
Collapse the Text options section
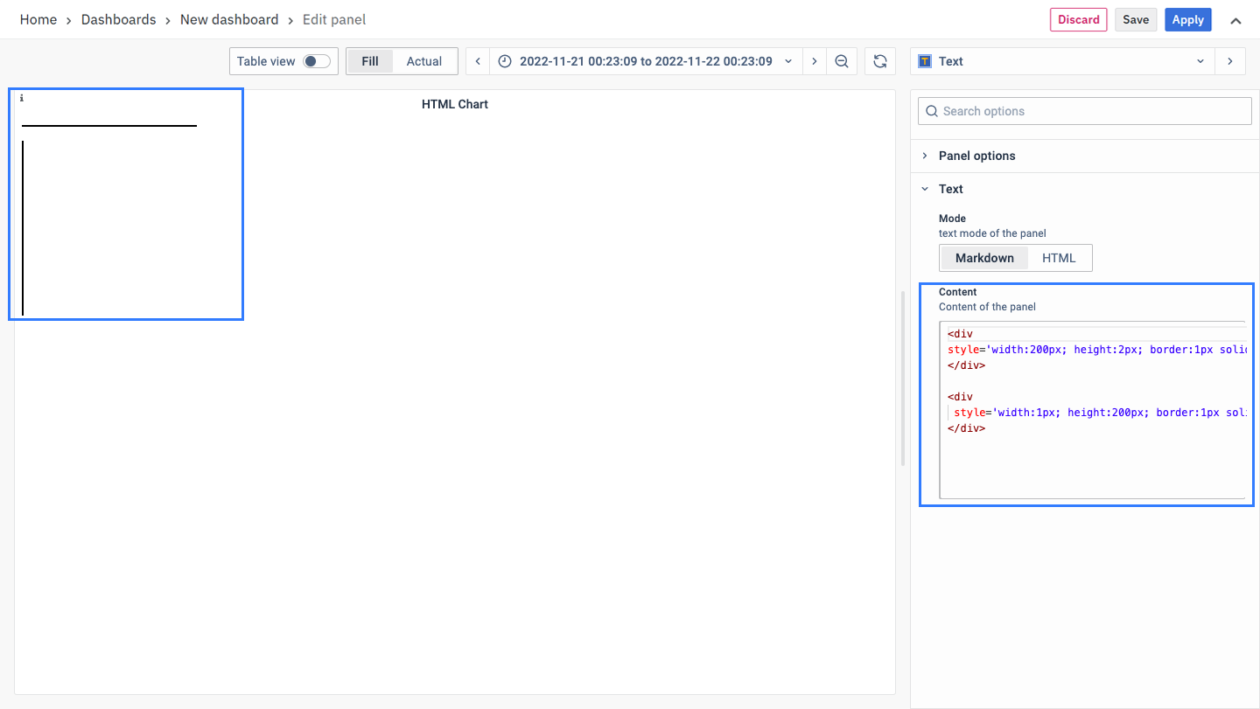point(950,189)
